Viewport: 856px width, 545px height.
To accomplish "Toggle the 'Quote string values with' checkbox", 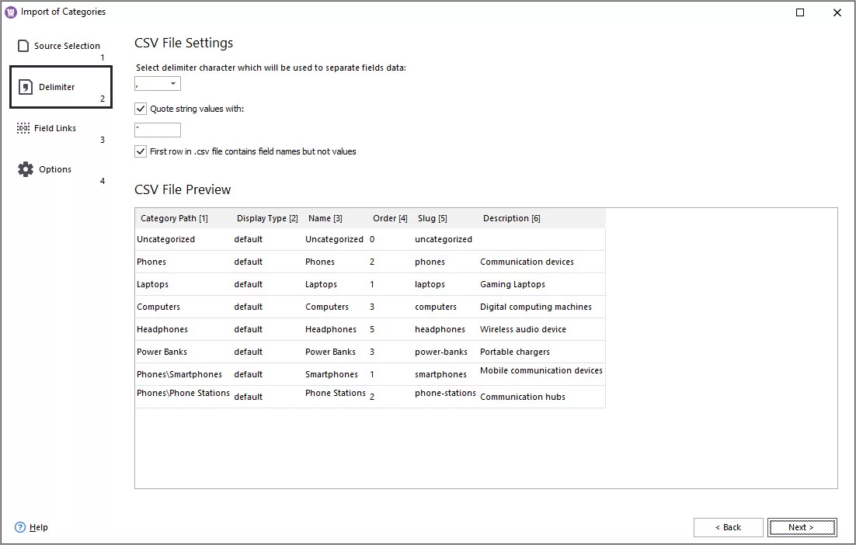I will tap(141, 109).
